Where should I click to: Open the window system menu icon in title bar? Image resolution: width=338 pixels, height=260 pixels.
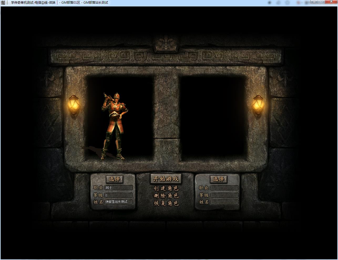tap(3, 3)
